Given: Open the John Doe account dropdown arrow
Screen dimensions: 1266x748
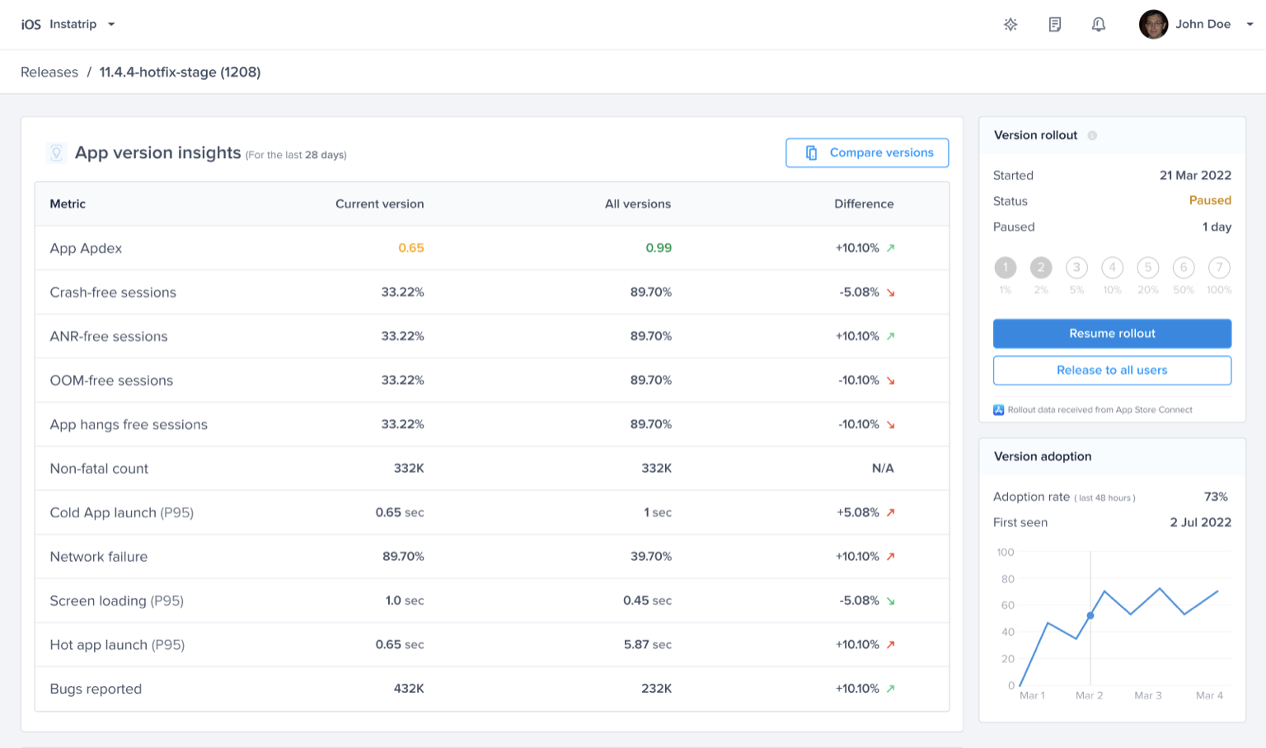Looking at the screenshot, I should [x=1250, y=25].
